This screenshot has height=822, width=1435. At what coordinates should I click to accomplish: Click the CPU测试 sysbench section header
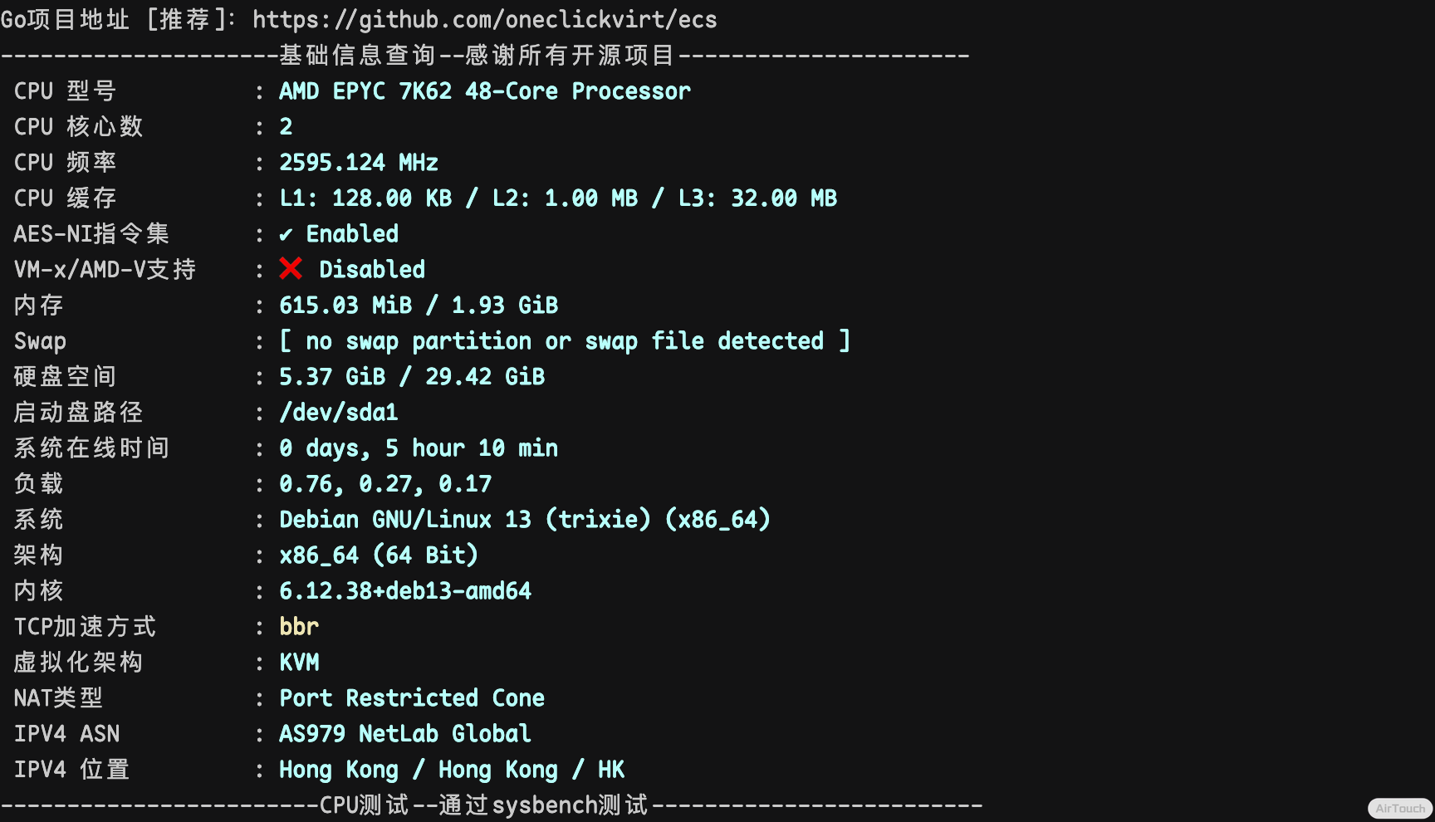coord(484,805)
